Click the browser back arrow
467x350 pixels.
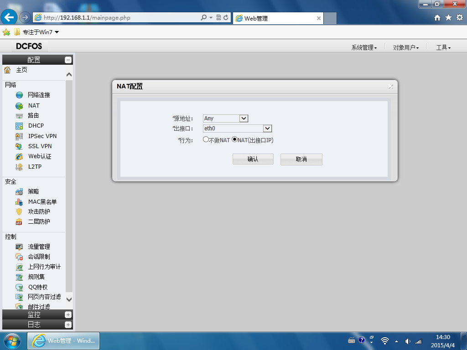(9, 17)
